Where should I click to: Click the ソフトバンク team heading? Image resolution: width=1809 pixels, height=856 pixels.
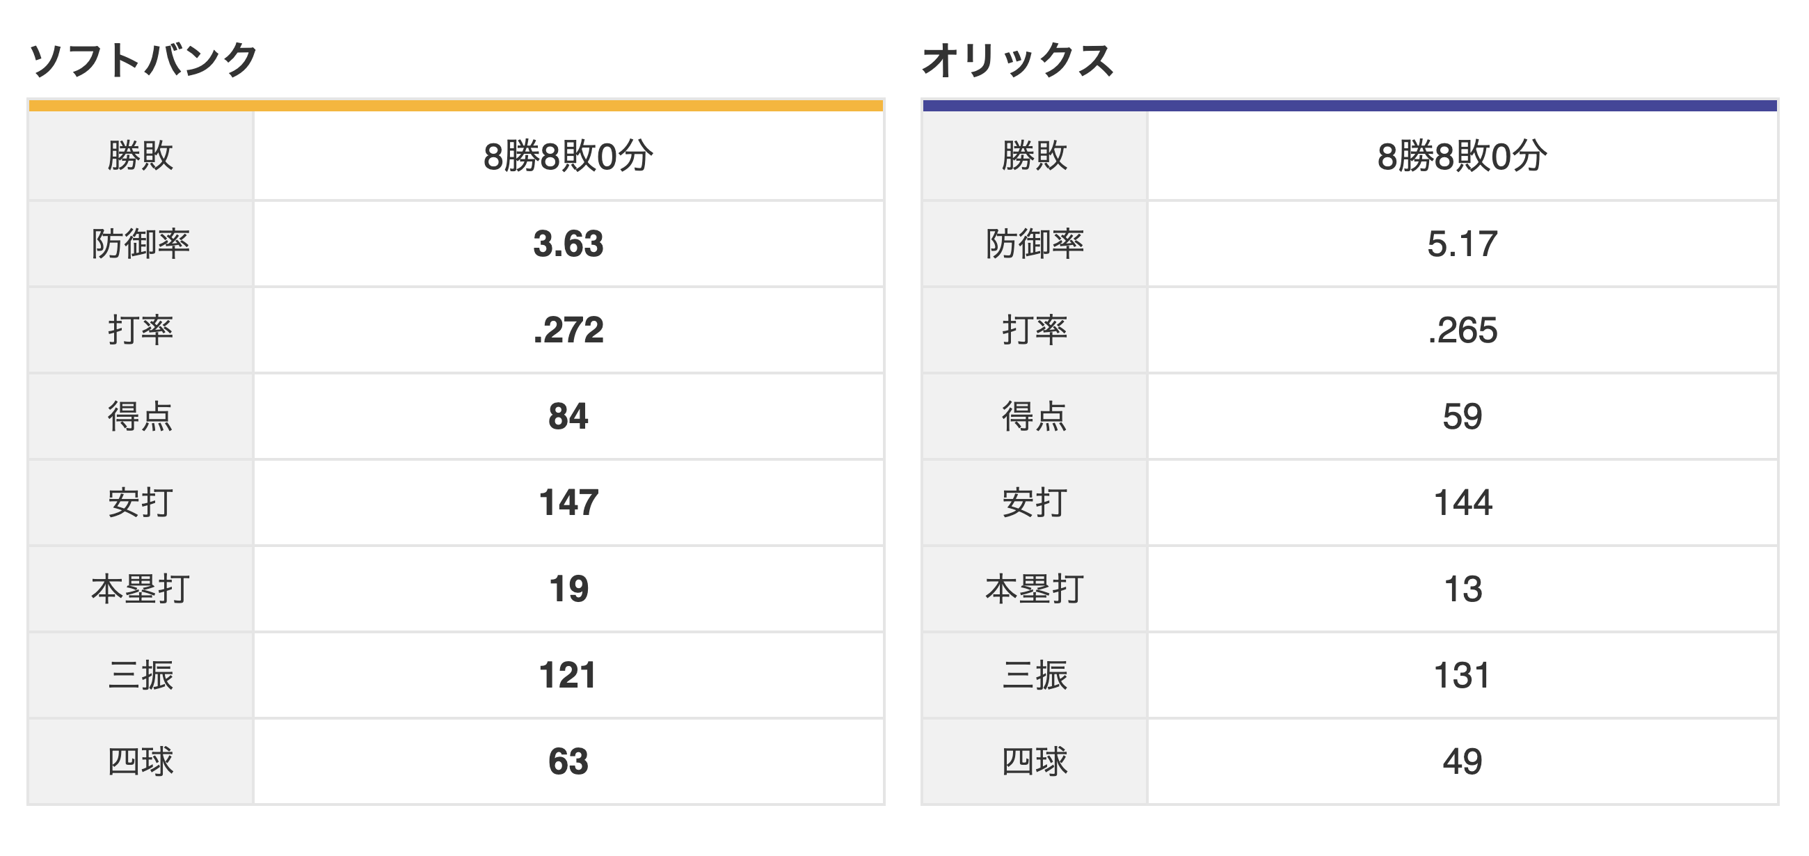pos(143,60)
